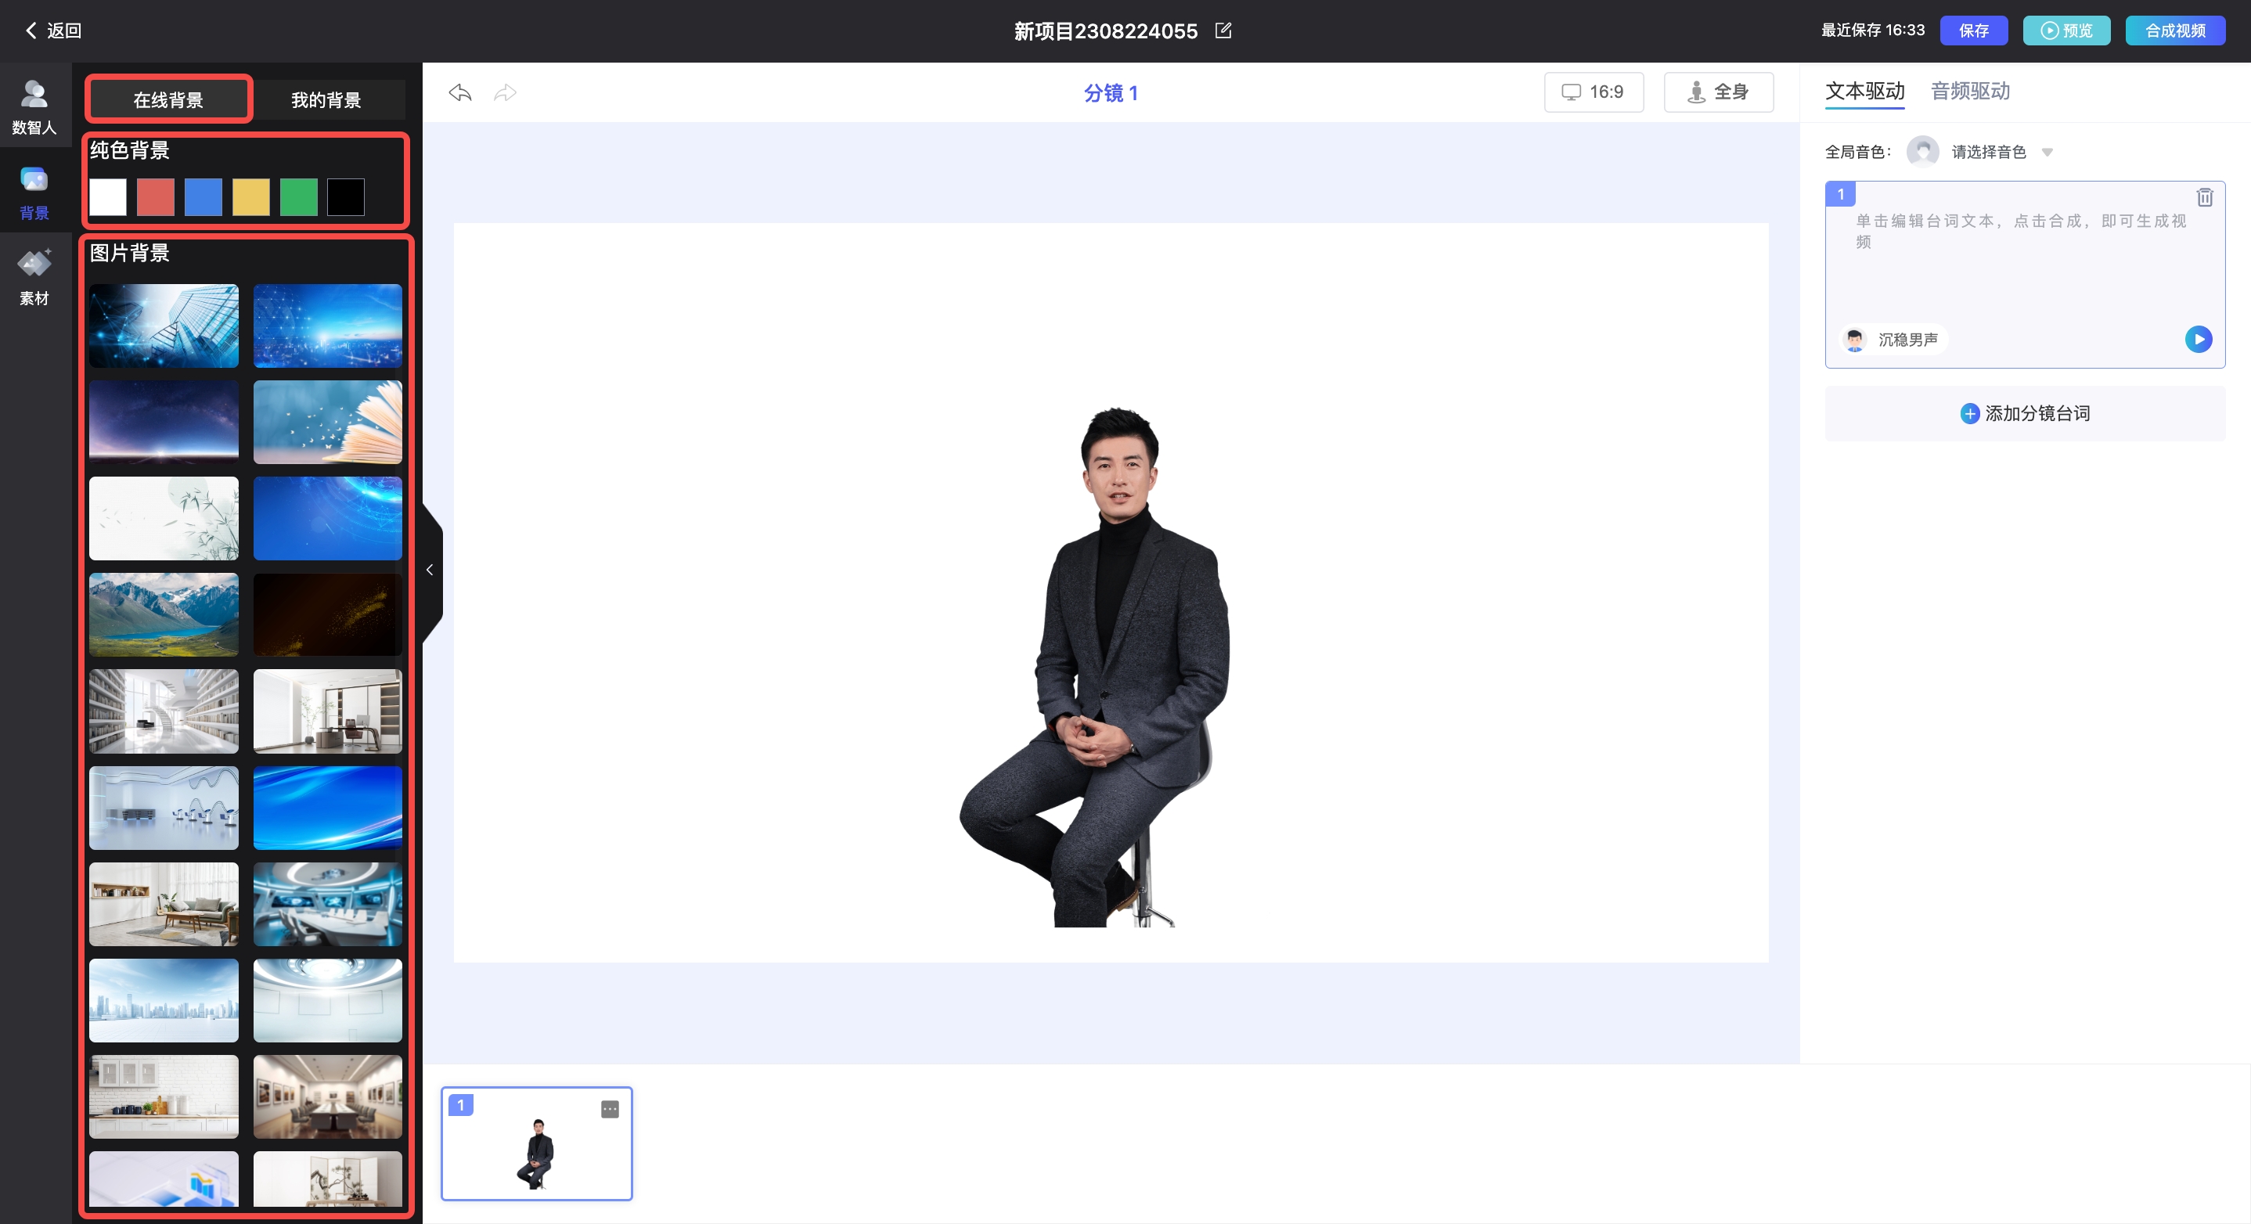Choose the white solid background

point(108,196)
